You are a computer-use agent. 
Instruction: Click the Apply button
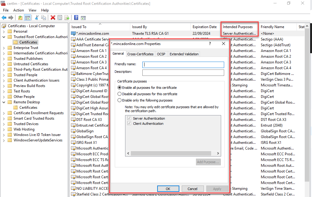217,189
